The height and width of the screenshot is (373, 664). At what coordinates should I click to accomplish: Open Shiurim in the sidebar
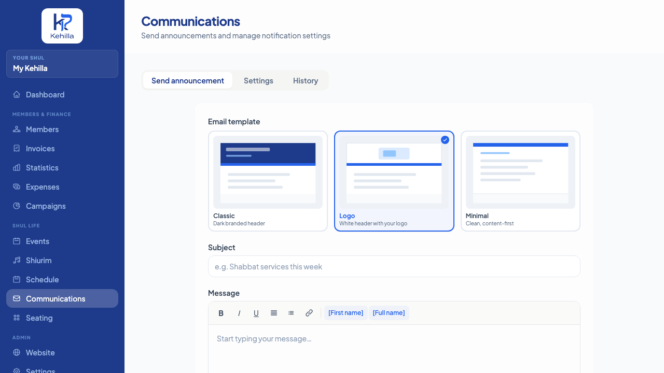tap(62, 260)
